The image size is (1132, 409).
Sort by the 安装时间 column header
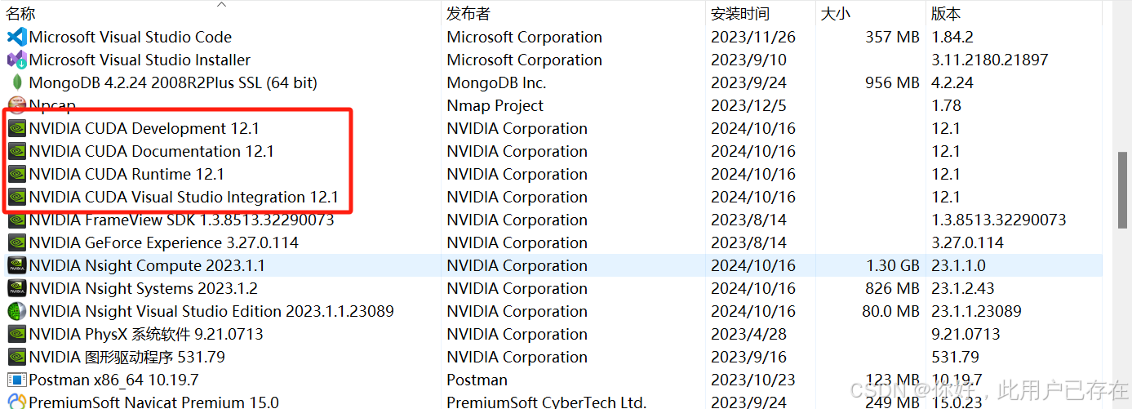(x=739, y=14)
